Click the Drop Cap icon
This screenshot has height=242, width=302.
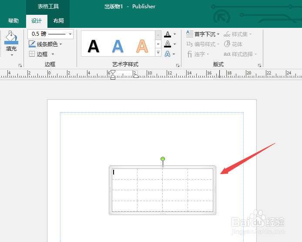point(190,34)
